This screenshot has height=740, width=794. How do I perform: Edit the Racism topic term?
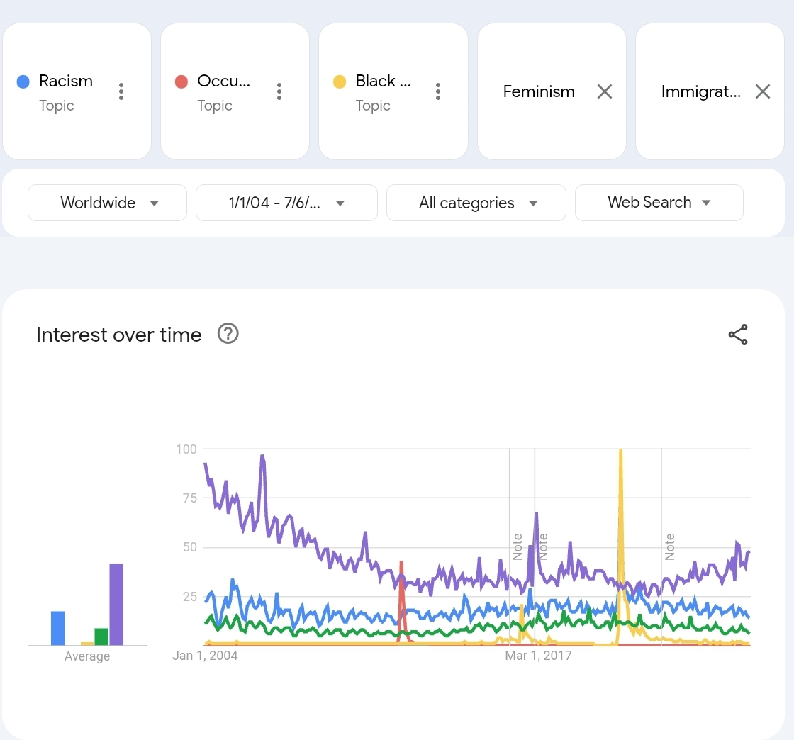[66, 81]
